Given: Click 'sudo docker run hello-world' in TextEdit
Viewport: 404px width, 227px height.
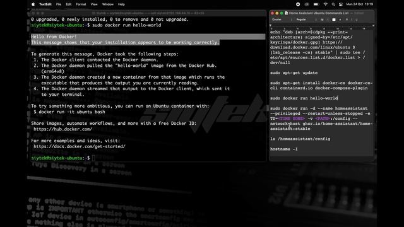Looking at the screenshot, I should pos(304,98).
